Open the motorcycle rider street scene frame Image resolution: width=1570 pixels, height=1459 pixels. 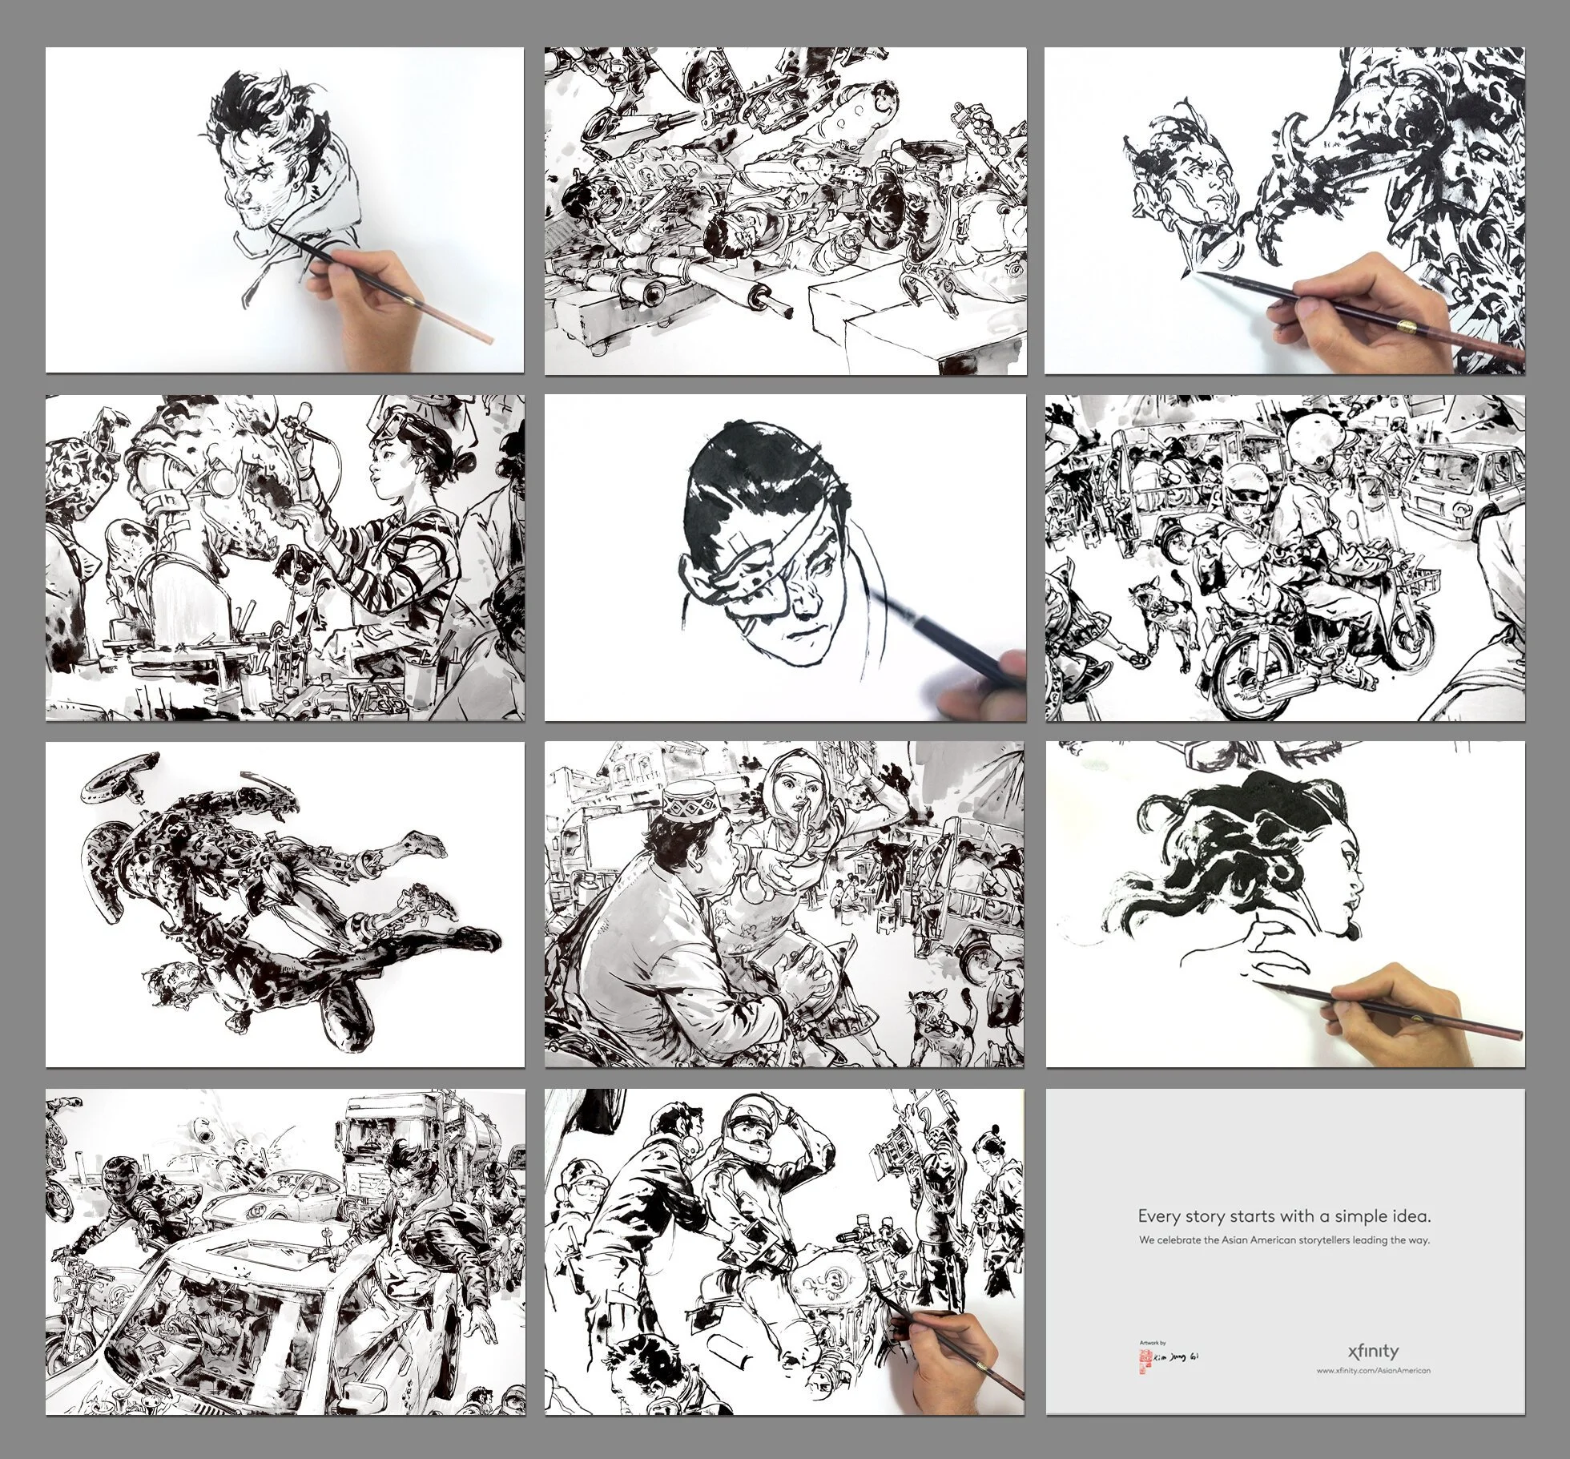point(1284,558)
